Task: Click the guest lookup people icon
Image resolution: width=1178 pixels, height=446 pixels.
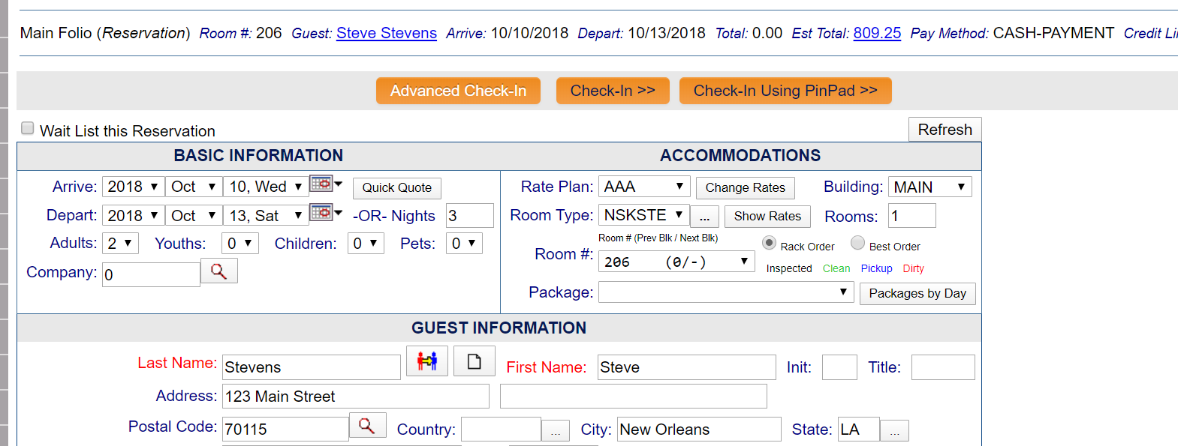Action: [x=427, y=361]
